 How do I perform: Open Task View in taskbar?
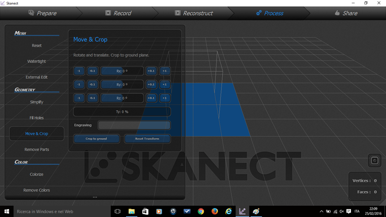[x=118, y=211]
